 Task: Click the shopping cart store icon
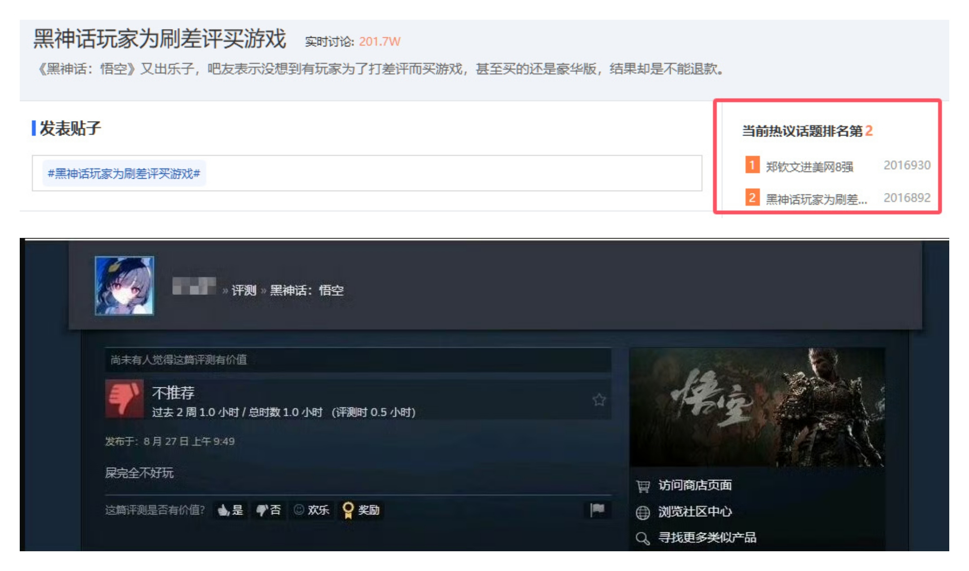tap(643, 486)
